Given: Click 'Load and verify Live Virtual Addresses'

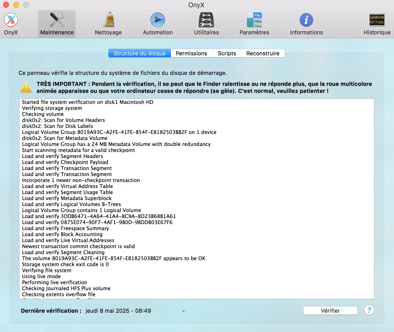Looking at the screenshot, I should point(68,240).
